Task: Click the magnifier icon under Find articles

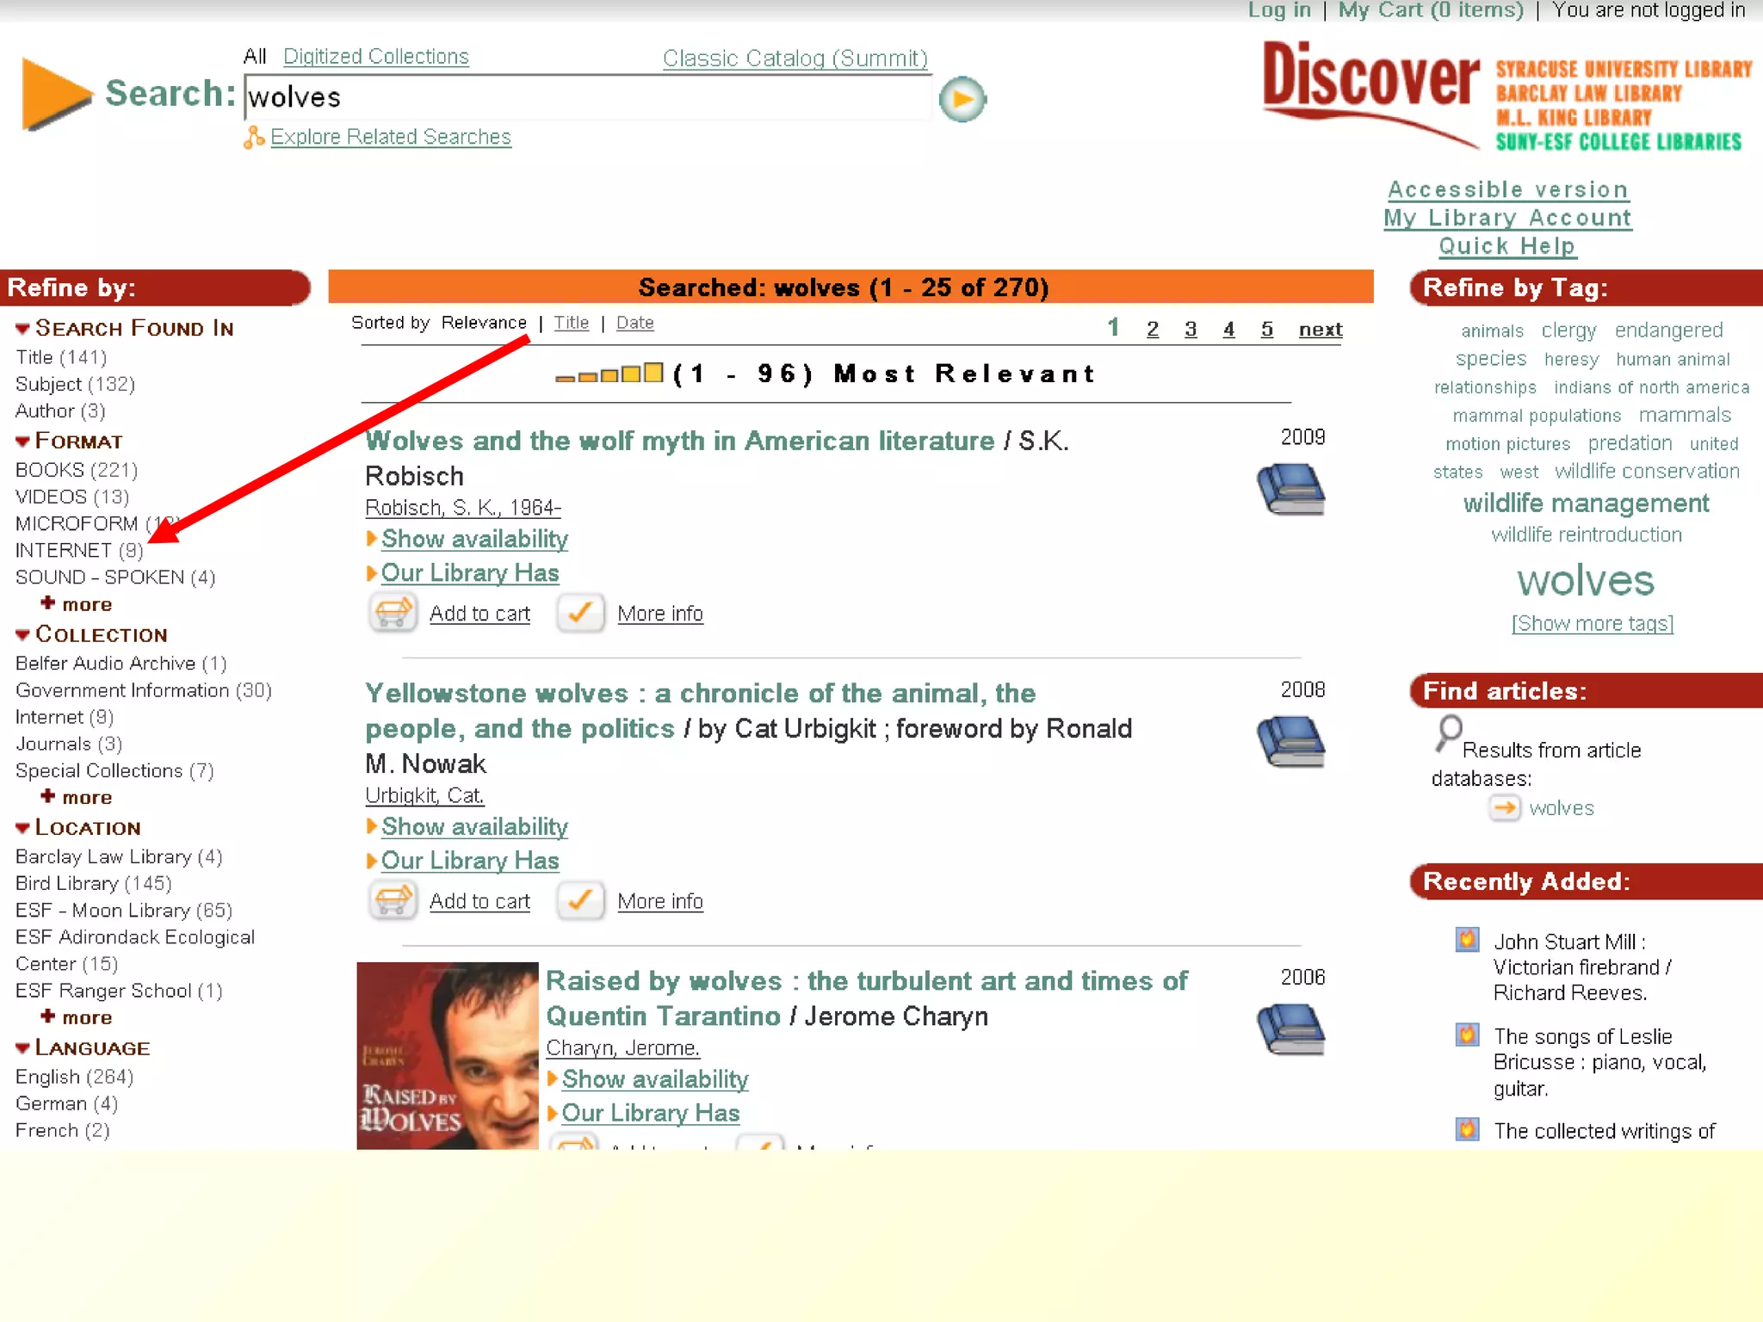Action: click(x=1448, y=733)
